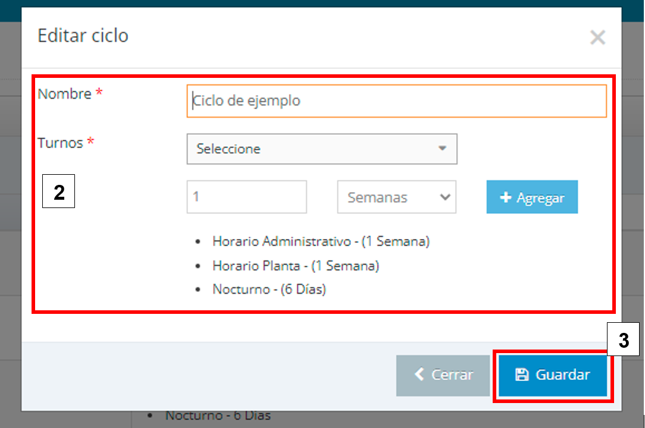Select the Nocturno (6 Días) entry

pos(269,289)
